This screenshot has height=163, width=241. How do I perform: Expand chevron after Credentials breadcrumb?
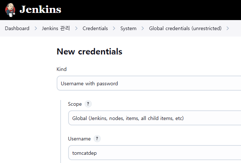pos(114,28)
